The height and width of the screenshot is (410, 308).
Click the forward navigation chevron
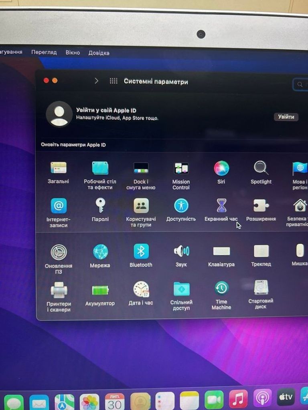pyautogui.click(x=96, y=81)
